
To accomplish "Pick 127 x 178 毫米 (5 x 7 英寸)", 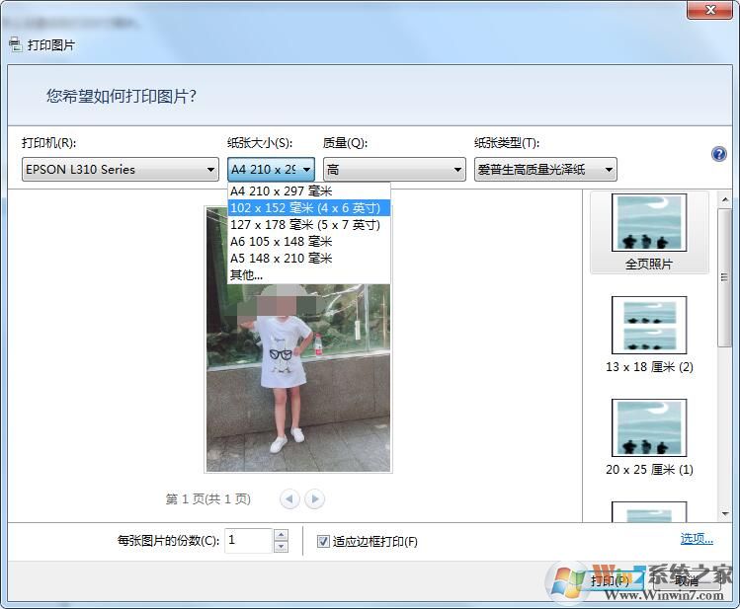I will (304, 225).
